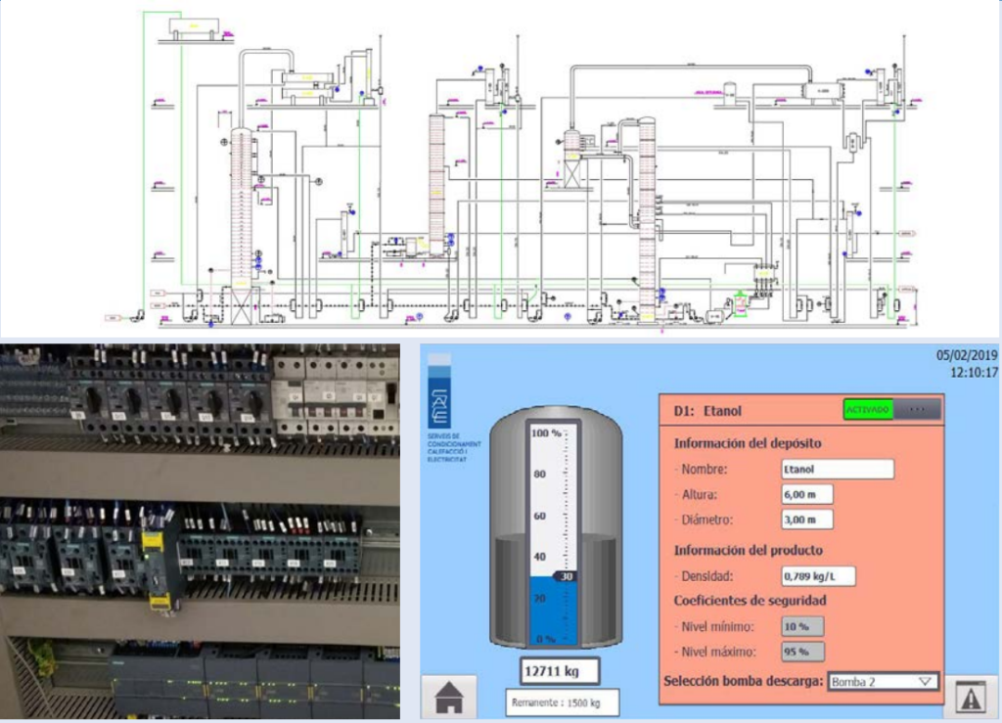The height and width of the screenshot is (723, 1002).
Task: Click the 12711 kg weight display
Action: pyautogui.click(x=554, y=671)
